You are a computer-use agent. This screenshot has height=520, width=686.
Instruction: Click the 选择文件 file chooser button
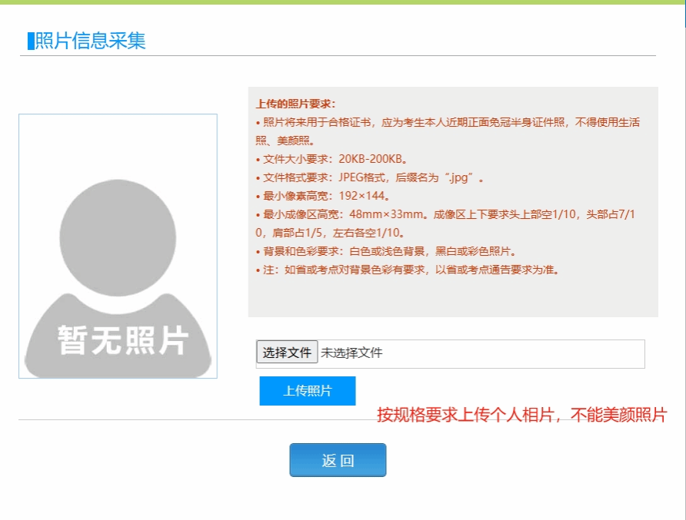pos(287,353)
